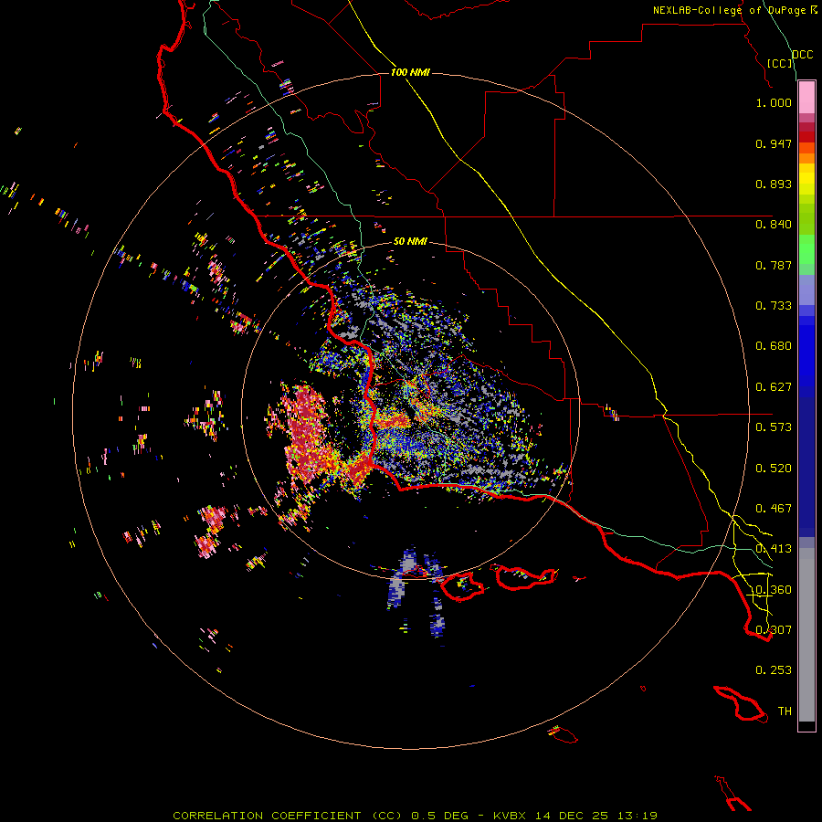Click the 0.680 legend value
Viewport: 822px width, 822px height.
[x=774, y=346]
